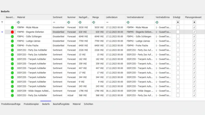Click the equals filter icon under Sortiment
This screenshot has width=205, height=115.
pos(54,22)
